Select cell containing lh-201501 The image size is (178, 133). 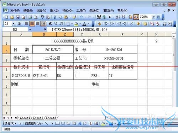114,50
